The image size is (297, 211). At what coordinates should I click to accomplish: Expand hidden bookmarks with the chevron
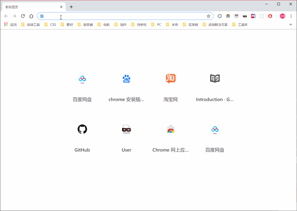(x=290, y=24)
